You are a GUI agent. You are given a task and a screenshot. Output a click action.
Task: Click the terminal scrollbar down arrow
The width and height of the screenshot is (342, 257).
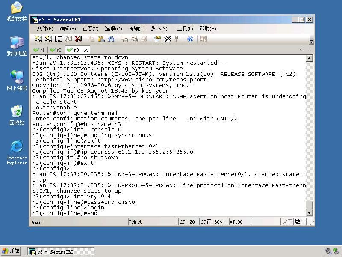tap(310, 212)
